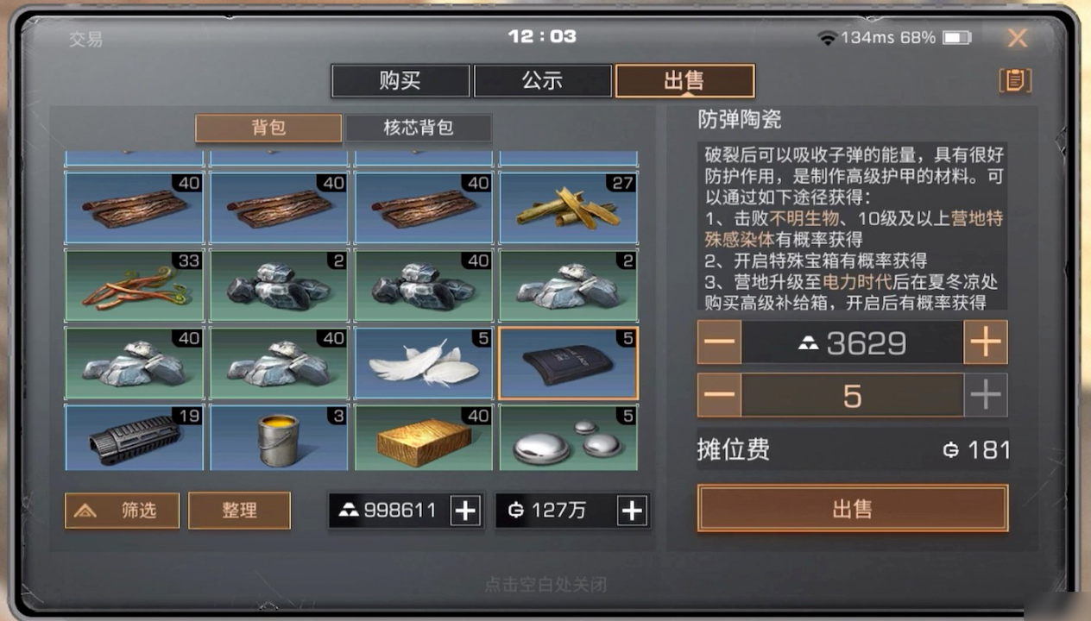Viewport: 1091px width, 621px height.
Task: Open the 筛选 filter expander
Action: click(x=122, y=511)
